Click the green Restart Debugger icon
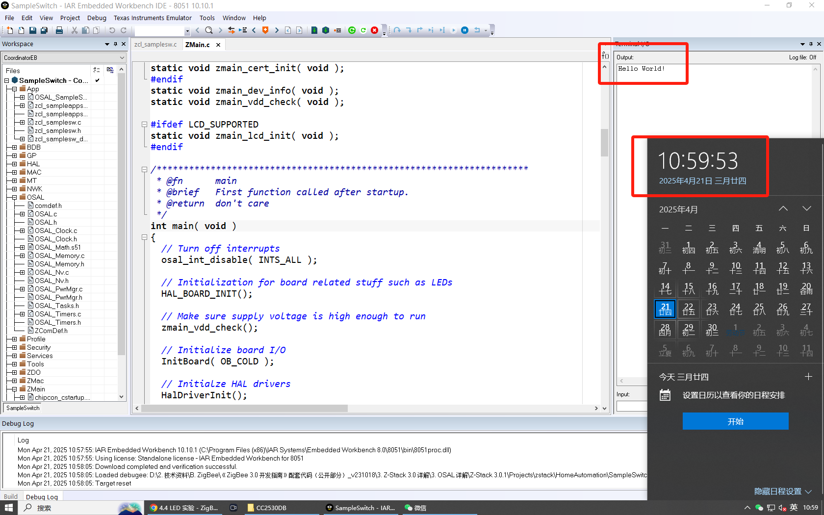The height and width of the screenshot is (515, 824). tap(352, 30)
